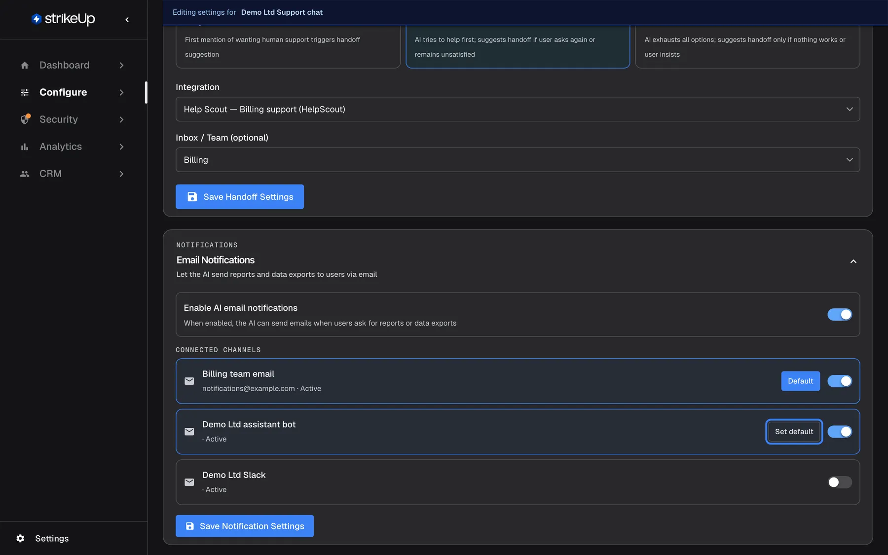Open the Inbox / Team dropdown
Viewport: 888px width, 555px height.
pyautogui.click(x=518, y=160)
